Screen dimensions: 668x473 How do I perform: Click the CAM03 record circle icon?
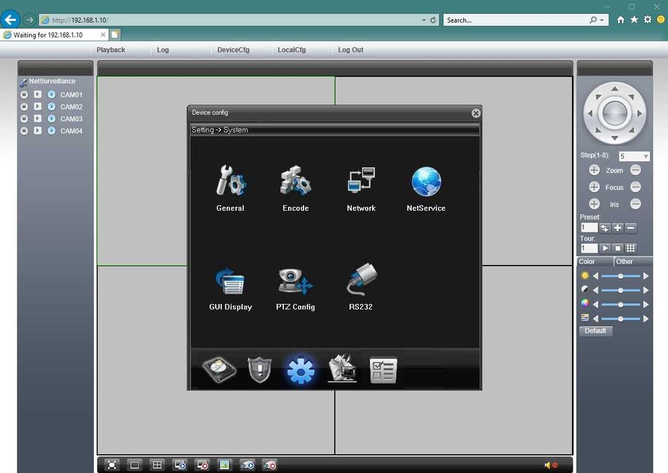click(24, 119)
